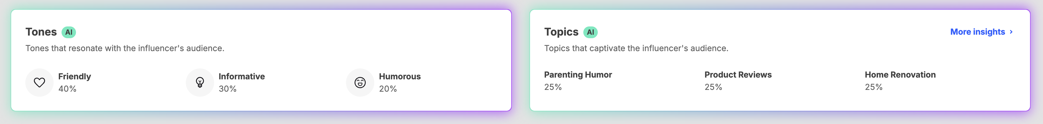The height and width of the screenshot is (124, 1043).
Task: Click the Home Renovation topic
Action: pos(900,75)
